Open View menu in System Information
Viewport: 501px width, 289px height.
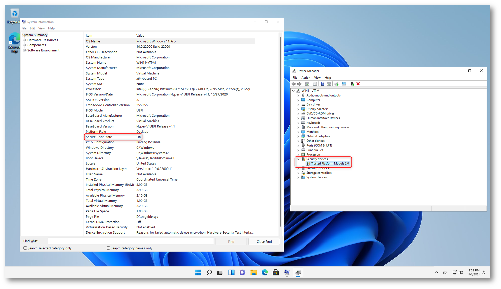[x=41, y=28]
